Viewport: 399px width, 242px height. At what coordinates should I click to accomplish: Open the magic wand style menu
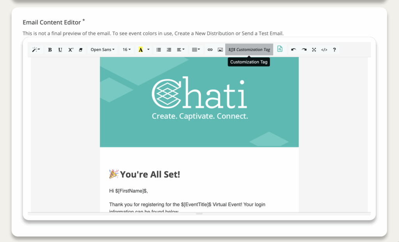pos(36,50)
